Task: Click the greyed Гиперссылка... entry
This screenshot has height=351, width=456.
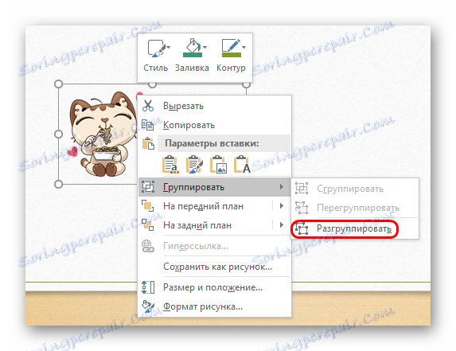Action: point(215,246)
